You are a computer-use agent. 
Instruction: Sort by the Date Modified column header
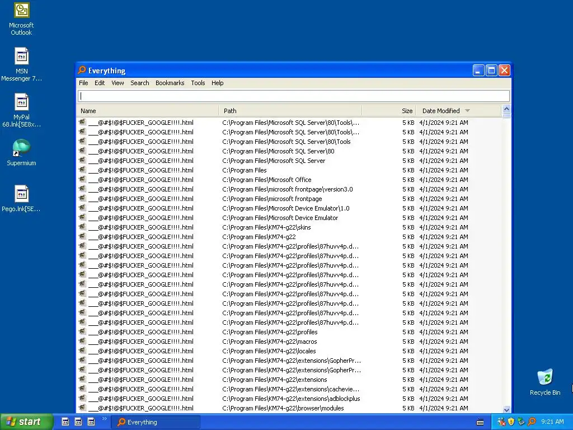(x=458, y=111)
